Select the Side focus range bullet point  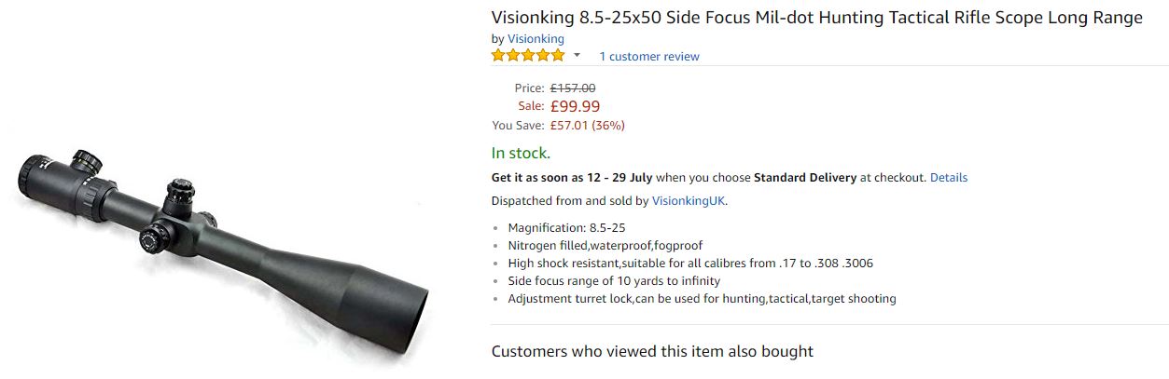pos(614,281)
